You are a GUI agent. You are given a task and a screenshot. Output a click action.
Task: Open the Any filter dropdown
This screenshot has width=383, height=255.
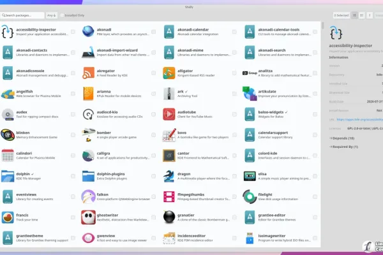pyautogui.click(x=52, y=15)
